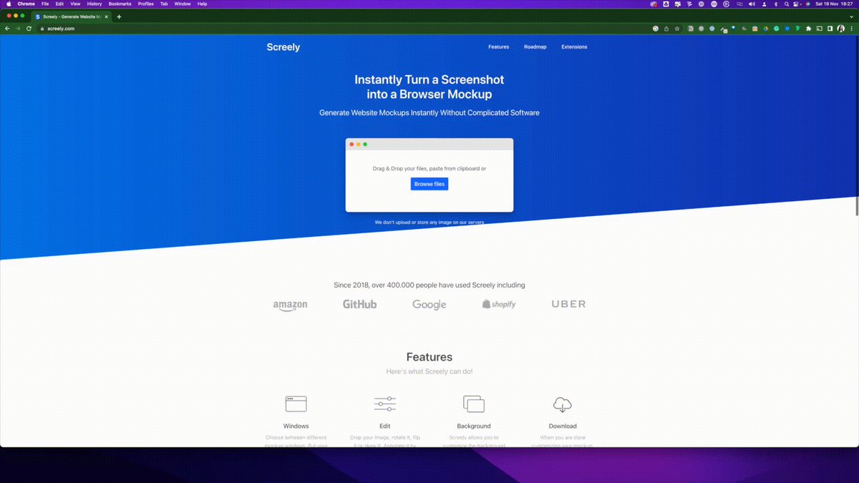This screenshot has height=483, width=859.
Task: Click the Bluetooth icon in menu bar
Action: click(x=776, y=4)
